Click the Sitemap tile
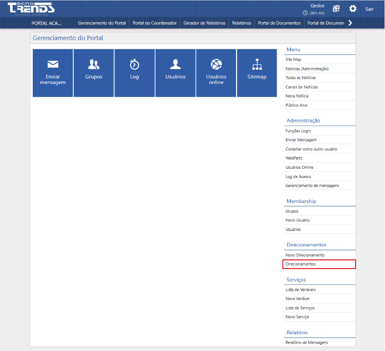 (257, 73)
